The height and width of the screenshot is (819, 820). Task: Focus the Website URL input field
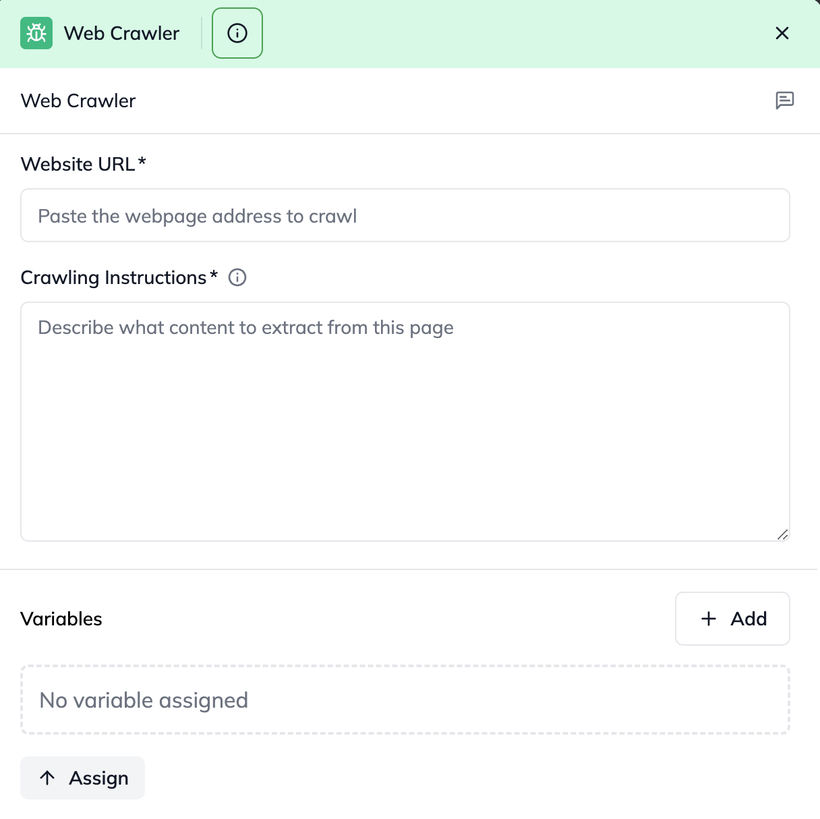[405, 215]
